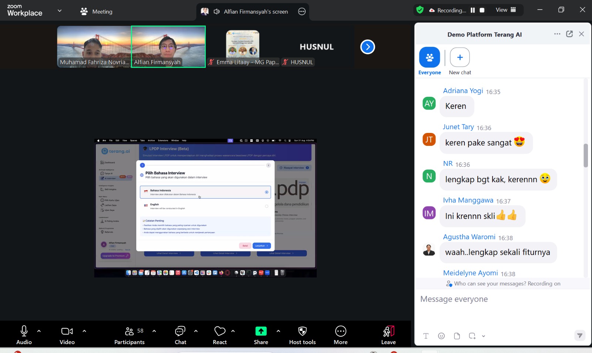The height and width of the screenshot is (353, 592).
Task: Click the chat messages scrollbar
Action: [x=586, y=155]
